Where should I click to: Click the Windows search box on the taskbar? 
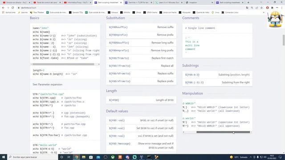(x=33, y=157)
